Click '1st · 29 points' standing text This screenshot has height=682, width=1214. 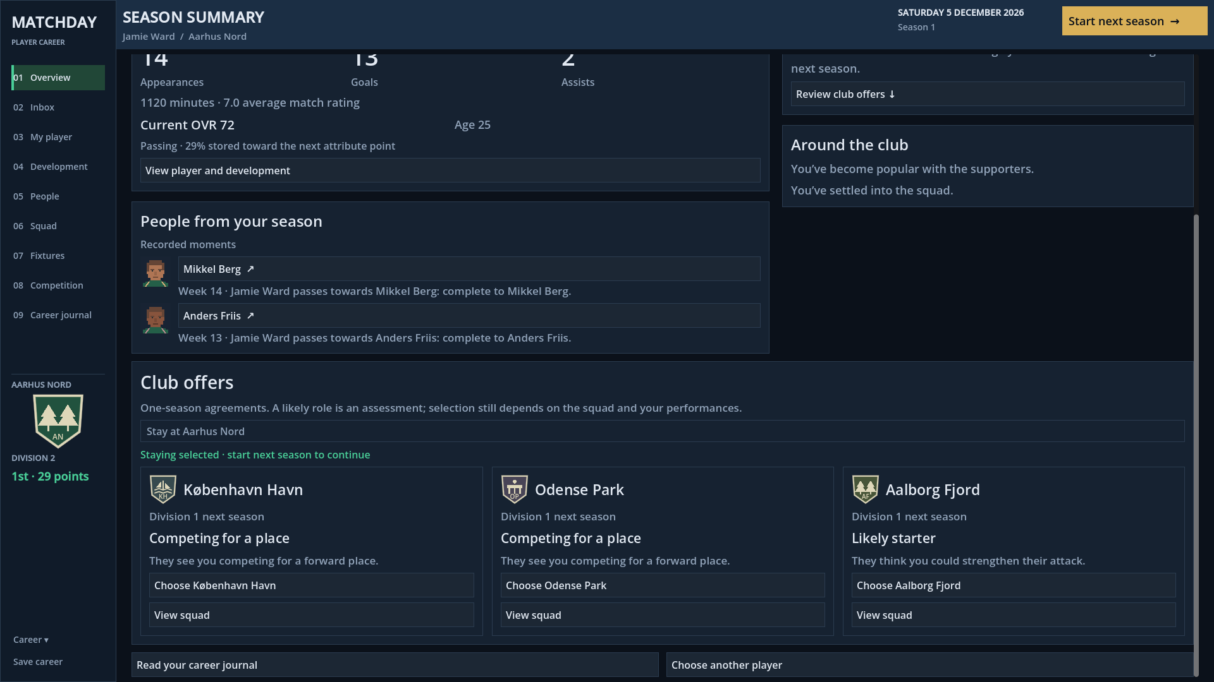click(x=50, y=477)
